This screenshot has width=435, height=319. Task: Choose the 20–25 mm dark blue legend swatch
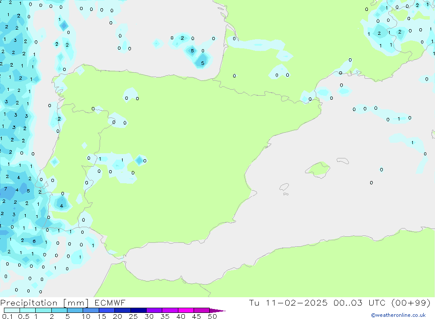point(122,310)
